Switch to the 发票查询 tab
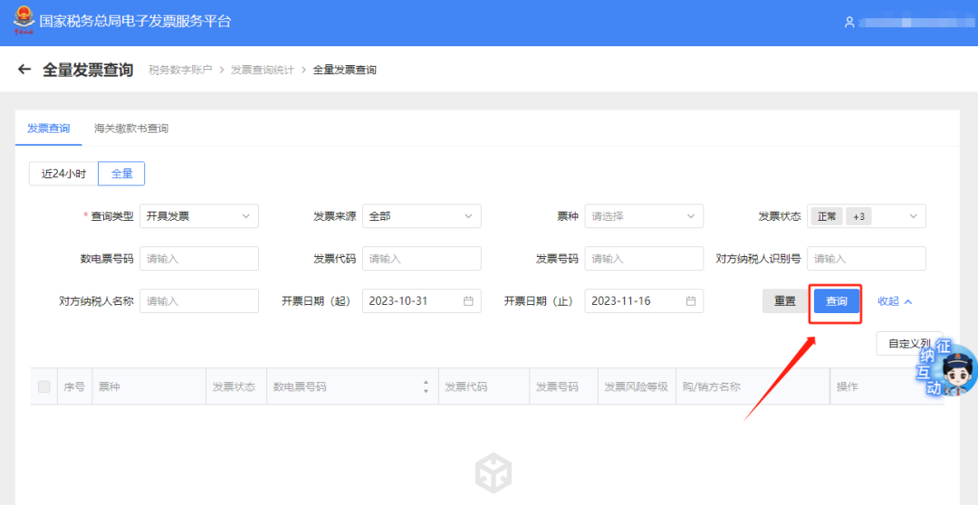 (48, 129)
